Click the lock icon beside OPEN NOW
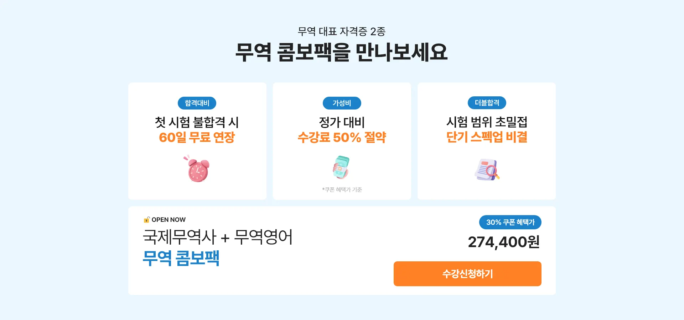Viewport: 684px width, 320px height. (146, 220)
